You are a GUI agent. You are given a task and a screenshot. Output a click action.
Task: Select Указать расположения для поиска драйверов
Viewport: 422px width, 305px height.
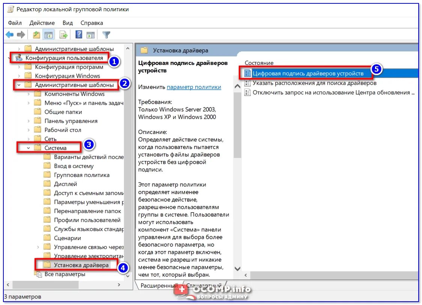tap(314, 83)
